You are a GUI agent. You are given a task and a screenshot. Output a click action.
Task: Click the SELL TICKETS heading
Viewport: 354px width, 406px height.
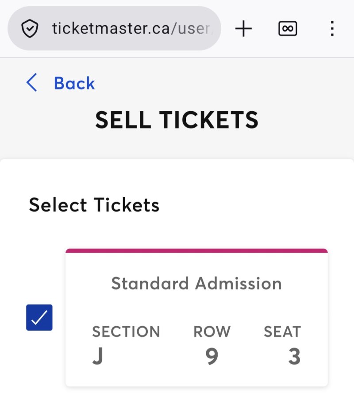(x=177, y=120)
